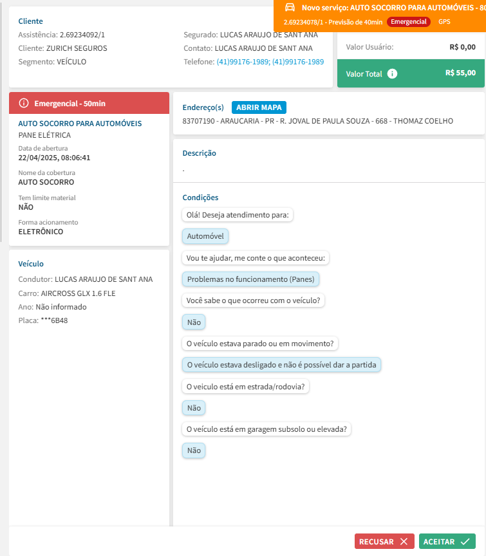Click the X icon on the Recusar button
The height and width of the screenshot is (556, 486).
(404, 542)
